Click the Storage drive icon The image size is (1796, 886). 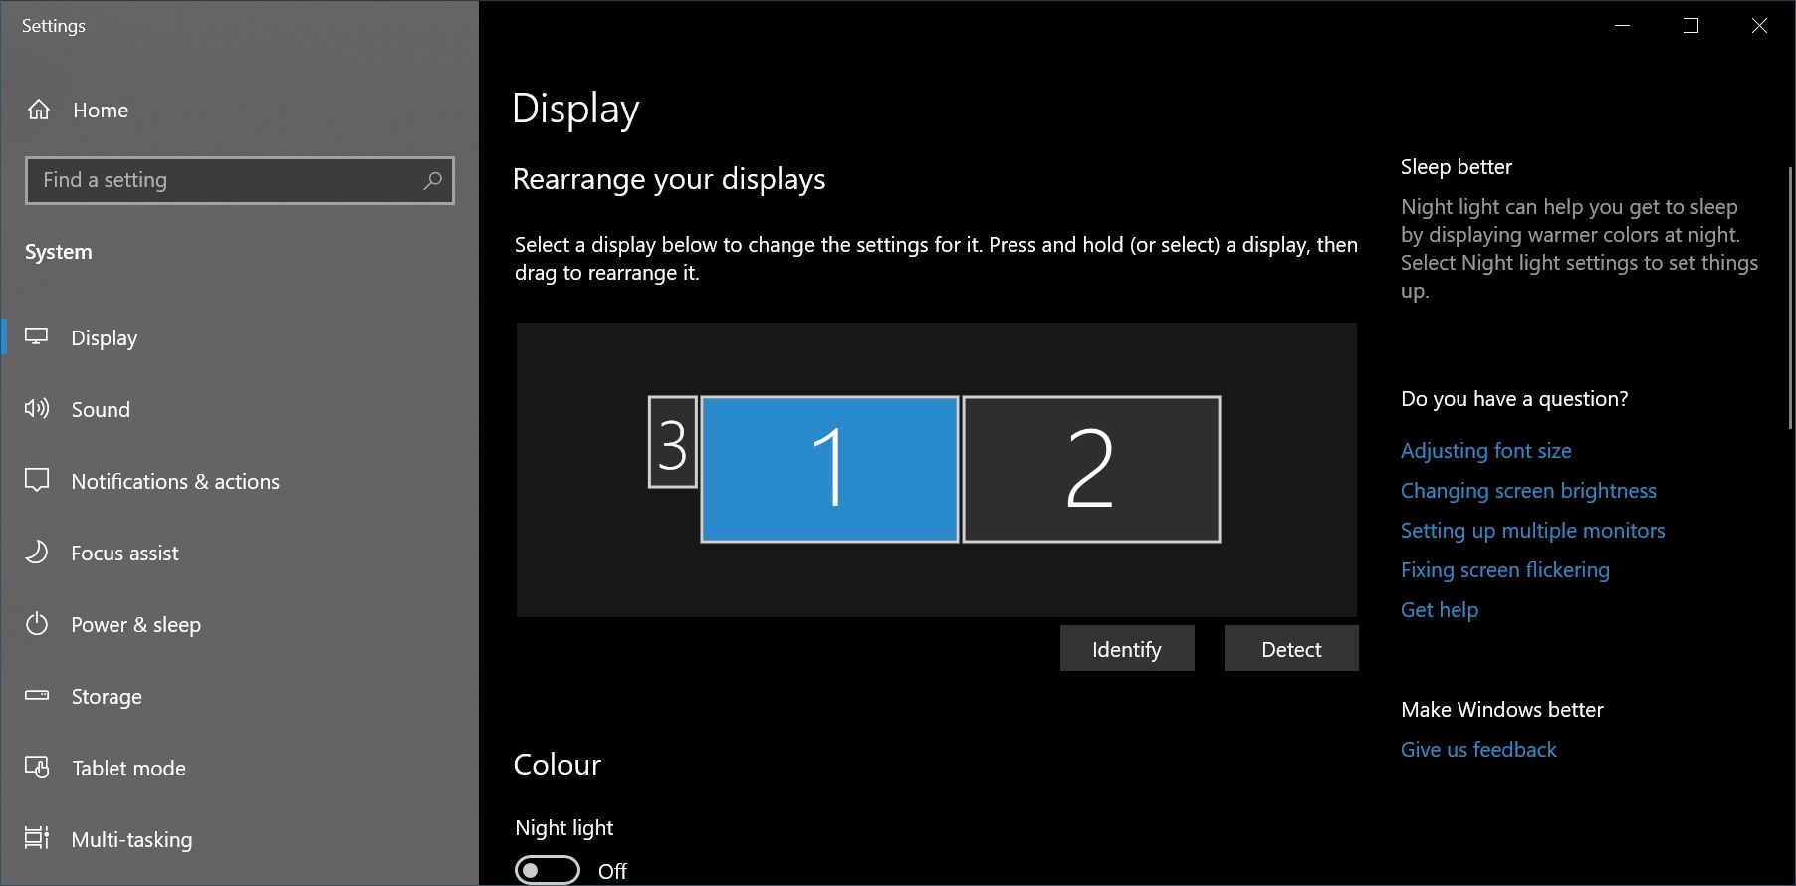37,696
